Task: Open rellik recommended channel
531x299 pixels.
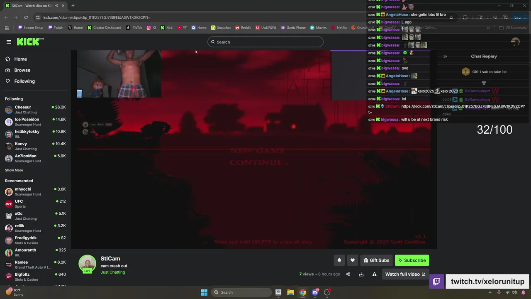Action: tap(35, 228)
